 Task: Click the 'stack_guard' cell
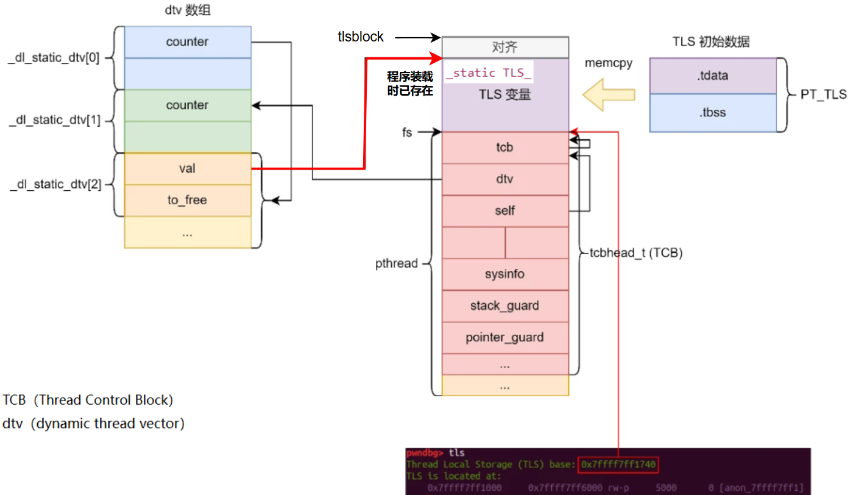(x=505, y=306)
